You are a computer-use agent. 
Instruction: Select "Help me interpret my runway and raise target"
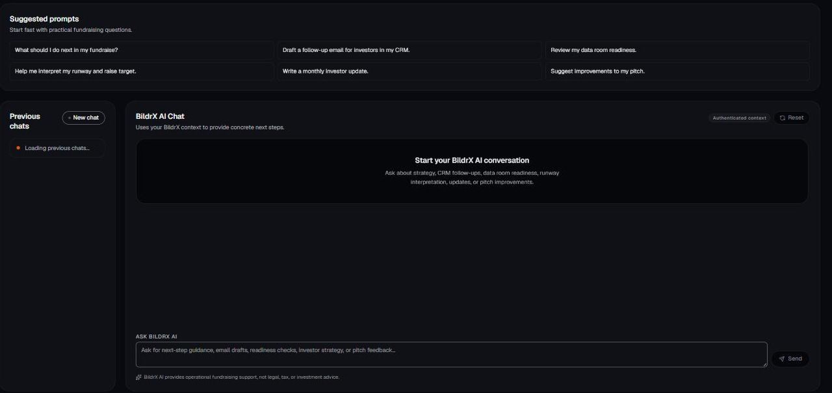142,71
